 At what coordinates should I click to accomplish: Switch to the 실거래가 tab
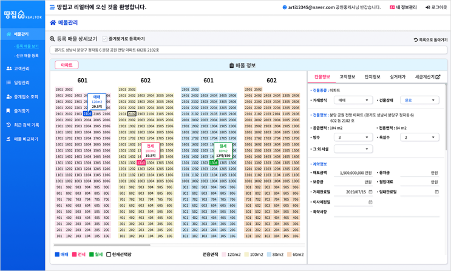[398, 77]
